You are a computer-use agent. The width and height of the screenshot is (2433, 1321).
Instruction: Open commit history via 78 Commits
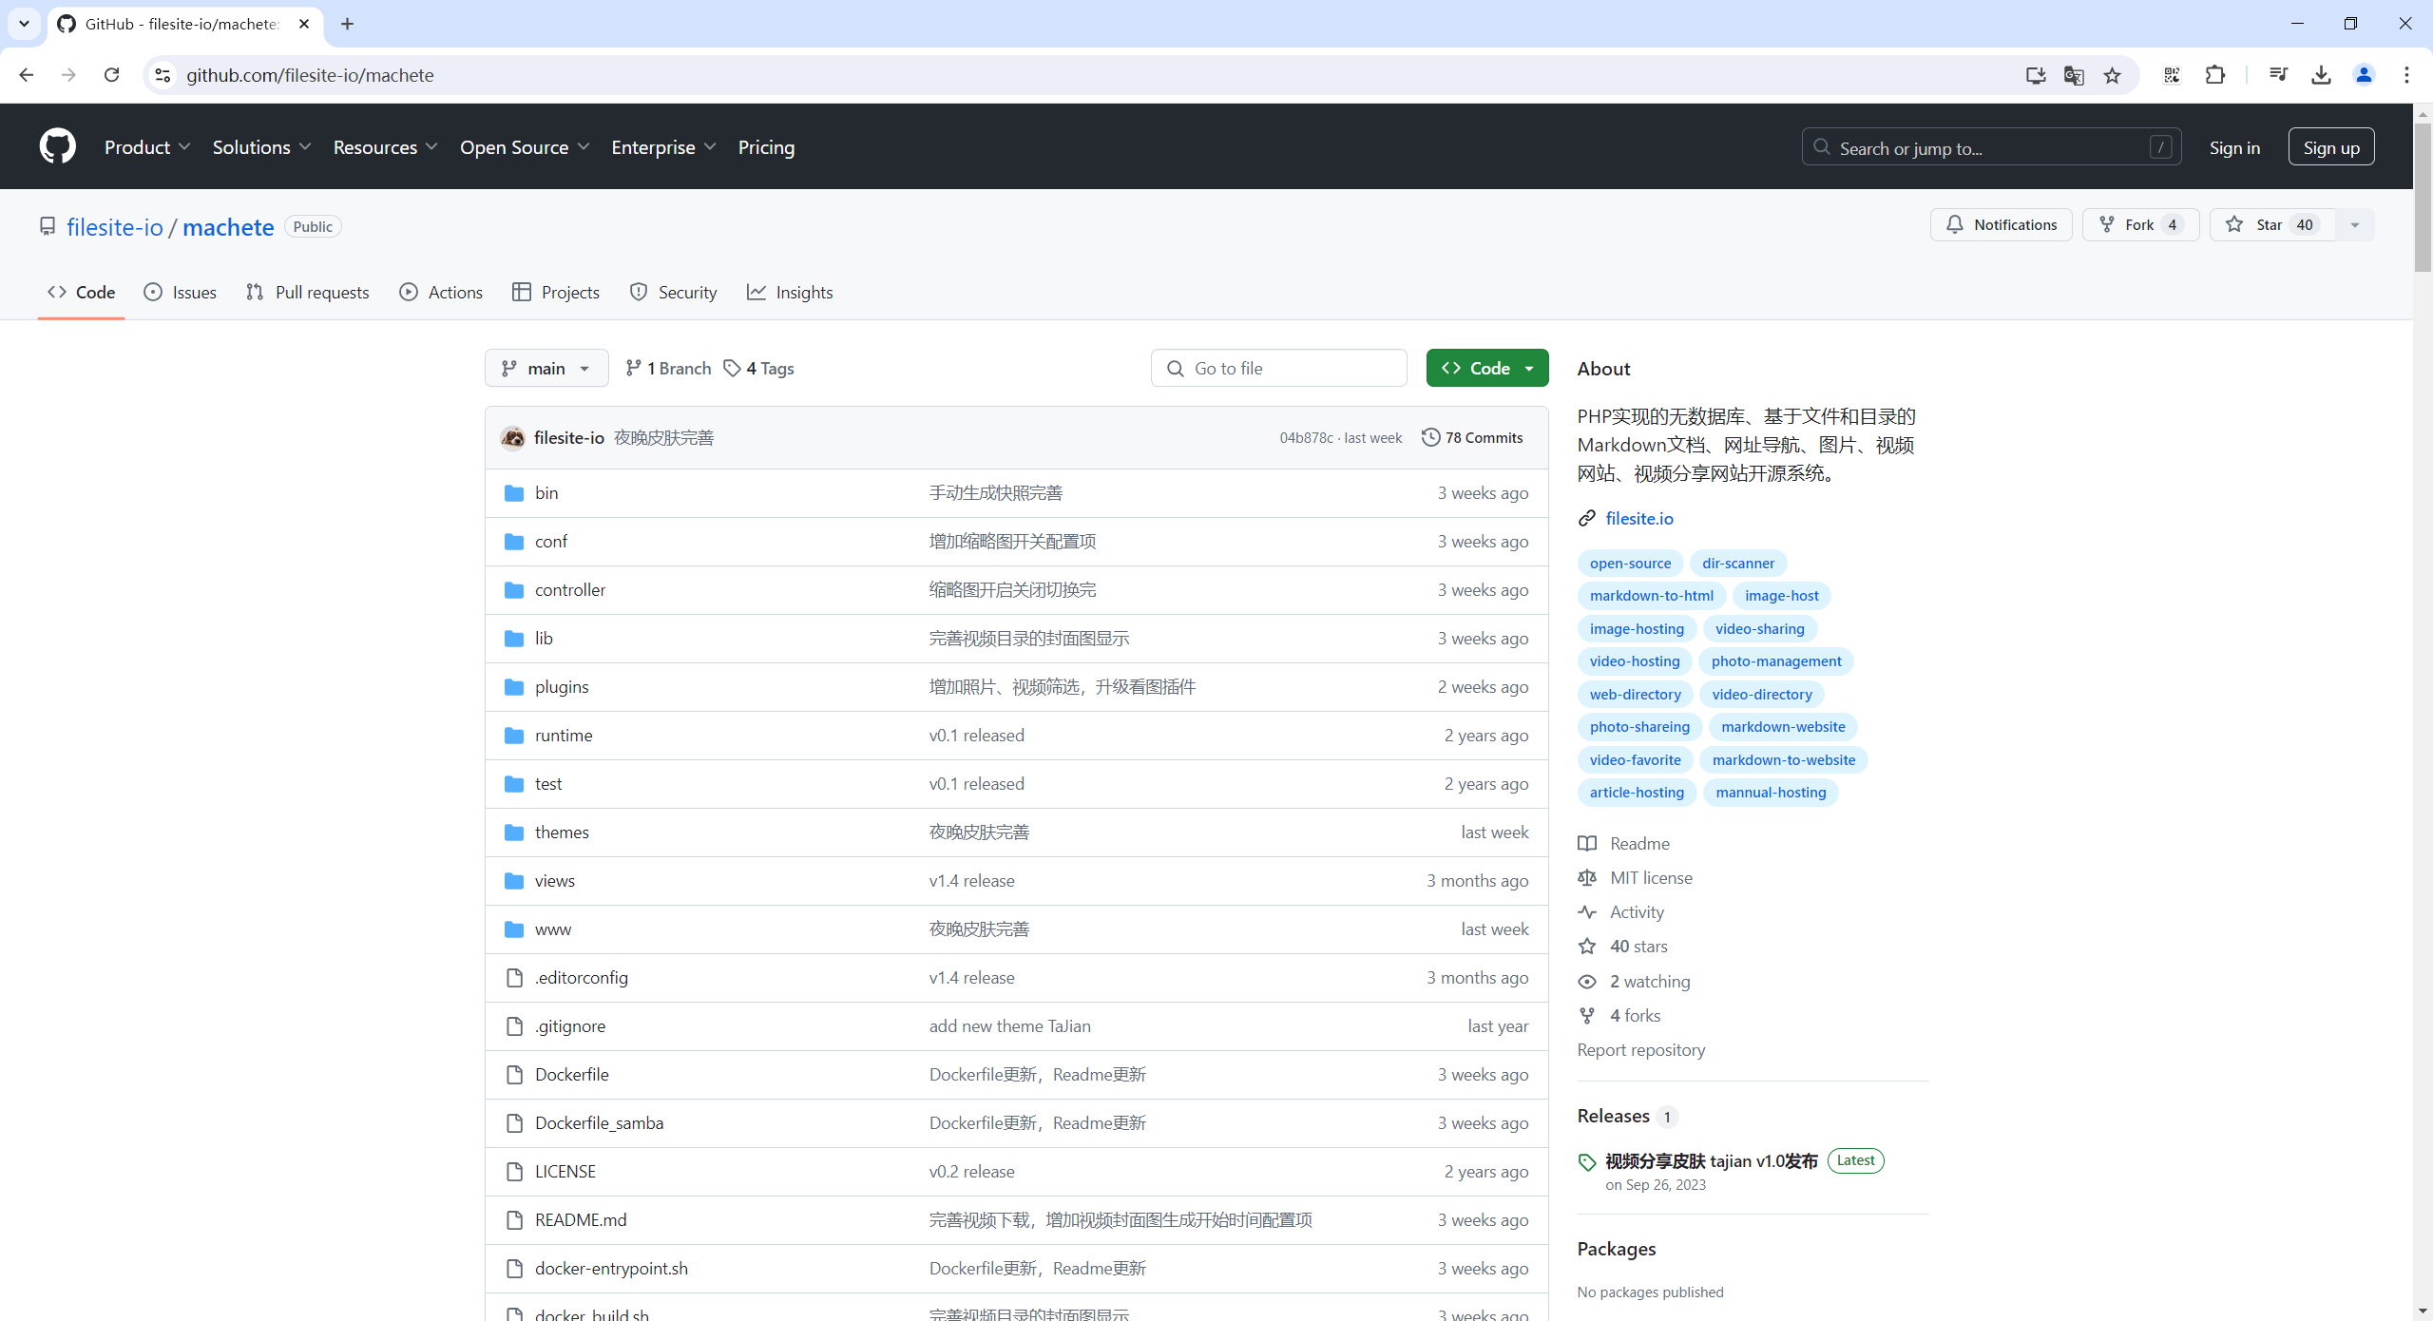tap(1472, 437)
